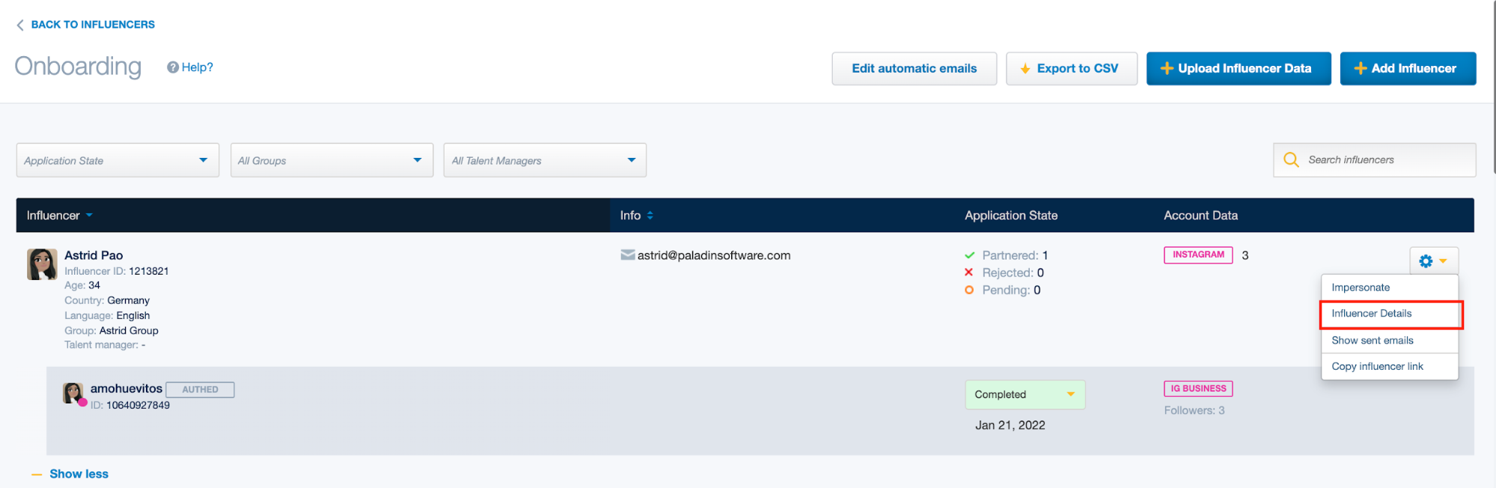This screenshot has width=1496, height=488.
Task: Click the Onboarding page title
Action: click(78, 67)
